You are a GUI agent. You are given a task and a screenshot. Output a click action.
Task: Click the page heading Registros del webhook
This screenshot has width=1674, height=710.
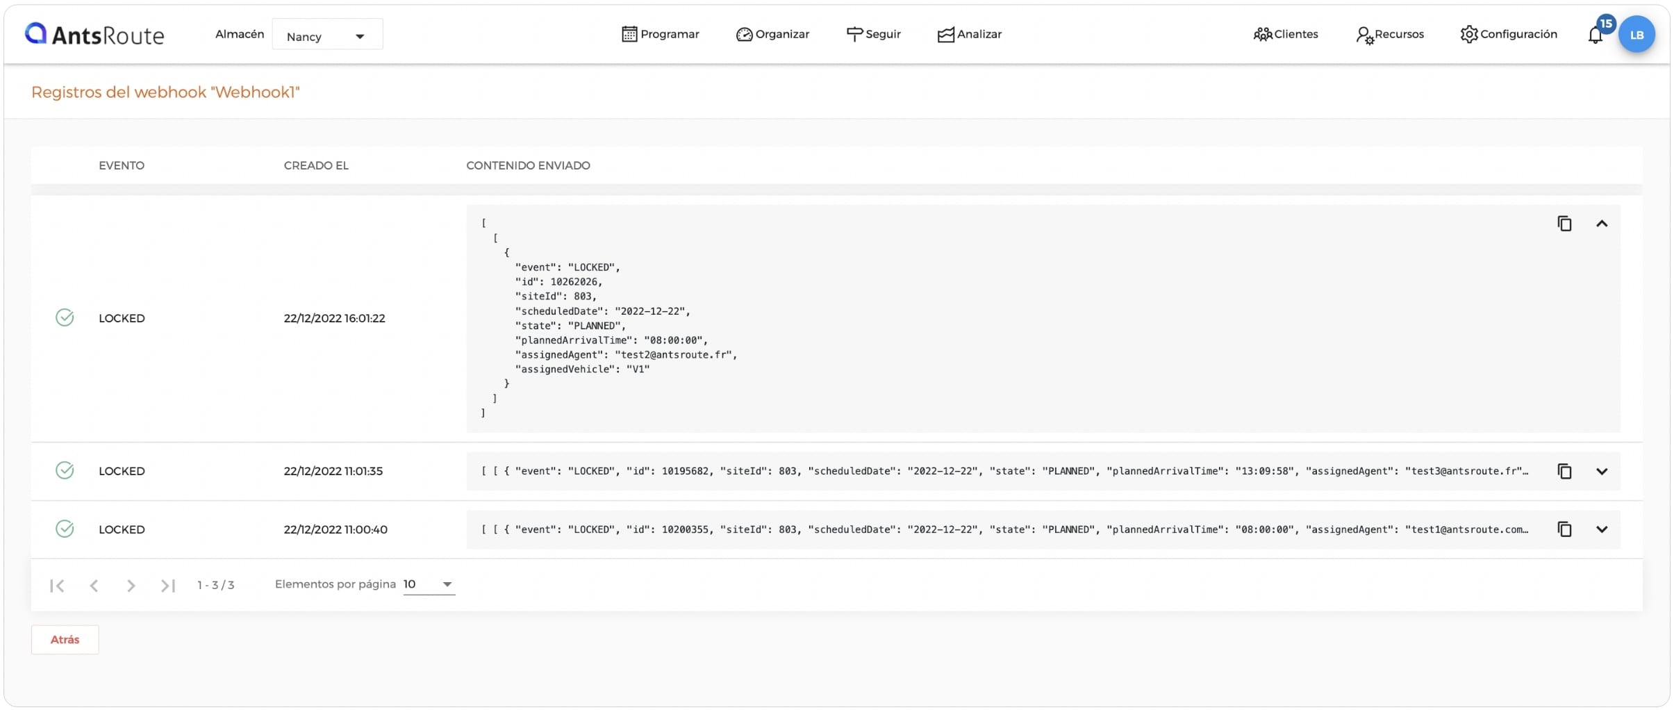(x=165, y=92)
